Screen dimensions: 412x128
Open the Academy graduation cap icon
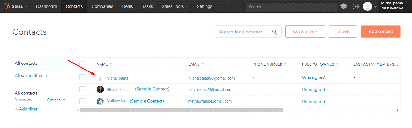[x=343, y=6]
